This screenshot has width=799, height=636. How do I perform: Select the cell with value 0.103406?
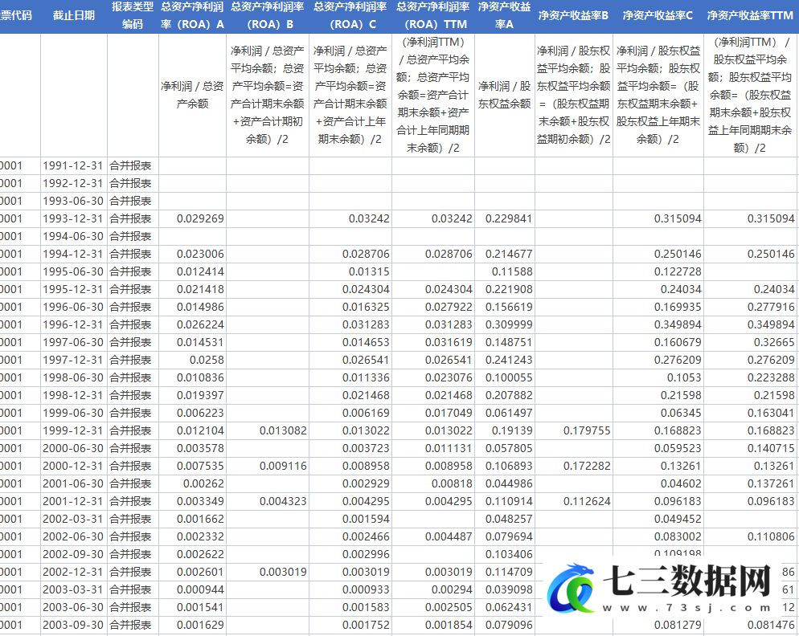505,554
